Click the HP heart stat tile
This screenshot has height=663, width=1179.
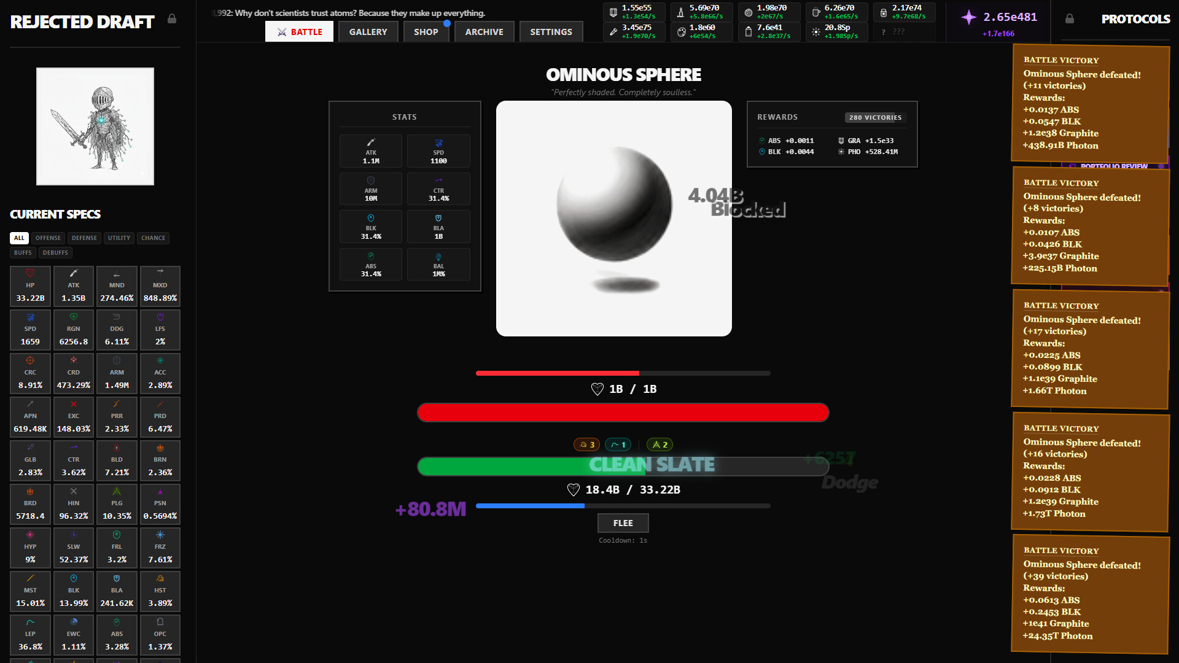(x=30, y=286)
